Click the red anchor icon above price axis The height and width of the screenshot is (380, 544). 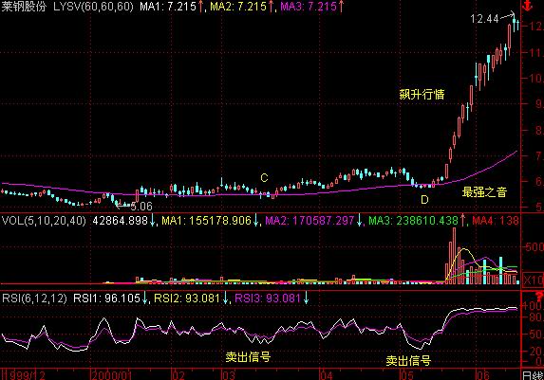pos(527,6)
